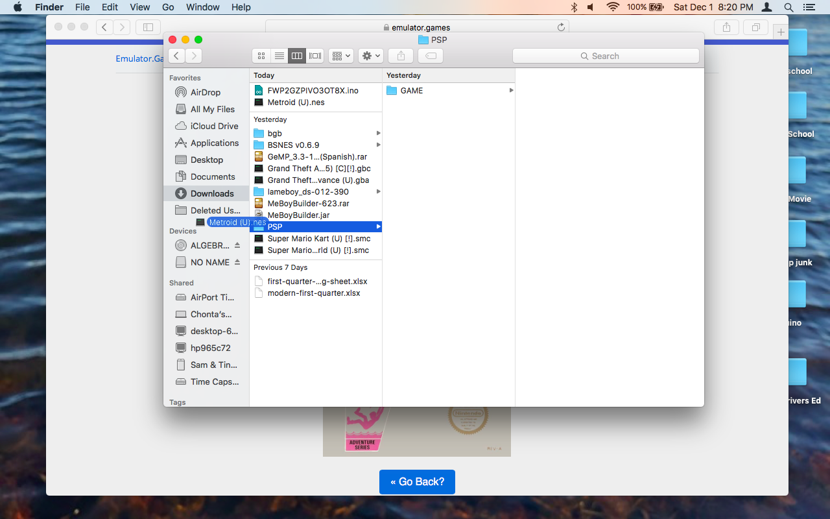
Task: Open a new Safari tab
Action: point(781,32)
